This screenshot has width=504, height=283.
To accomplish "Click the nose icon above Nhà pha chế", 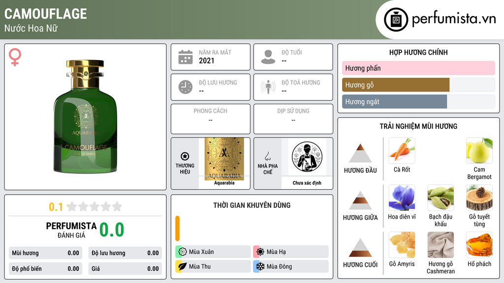I will click(267, 156).
